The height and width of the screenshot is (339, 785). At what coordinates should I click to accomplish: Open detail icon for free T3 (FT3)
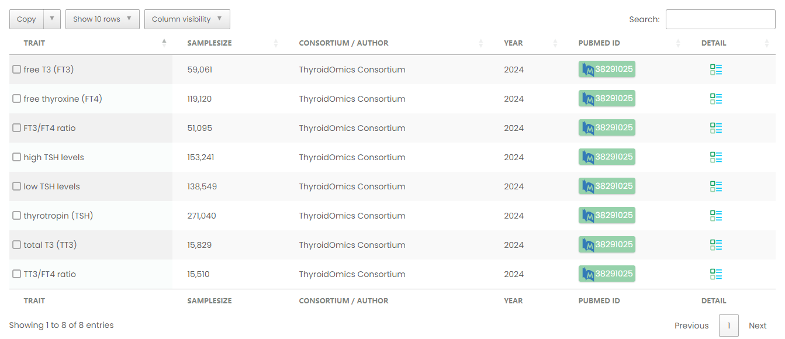(x=716, y=70)
